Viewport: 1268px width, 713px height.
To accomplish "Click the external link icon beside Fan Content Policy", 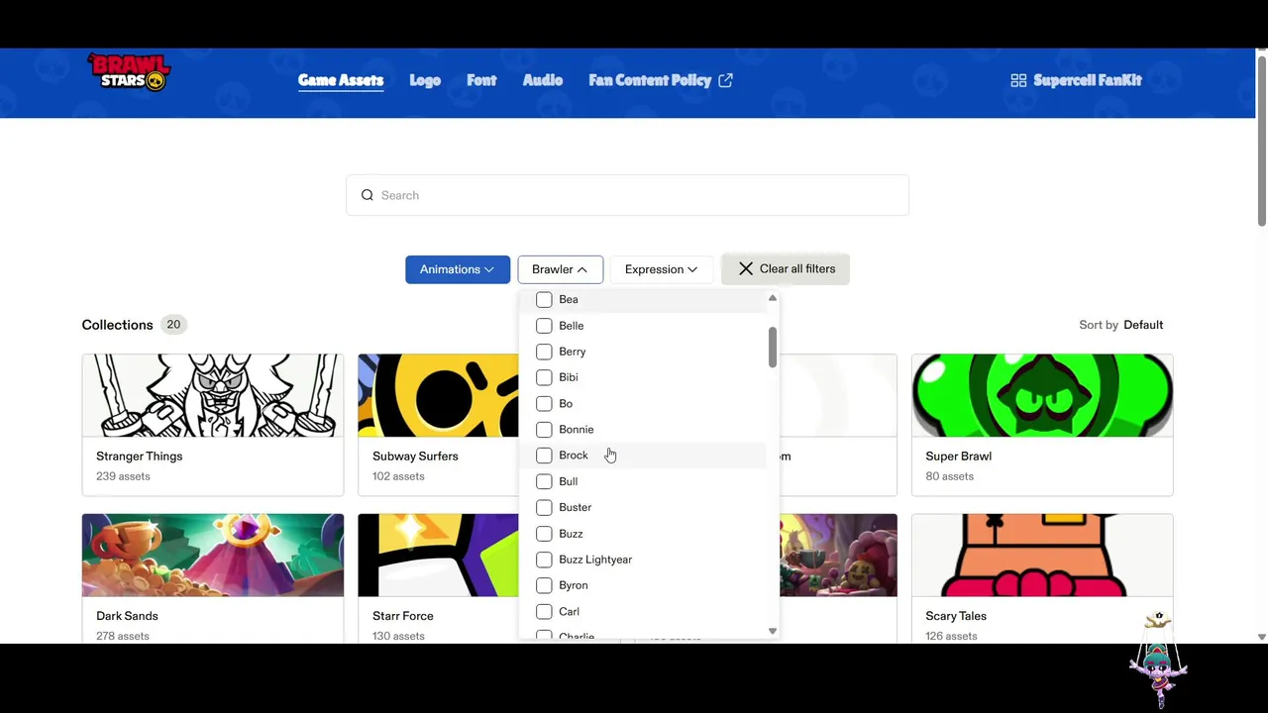I will point(725,80).
